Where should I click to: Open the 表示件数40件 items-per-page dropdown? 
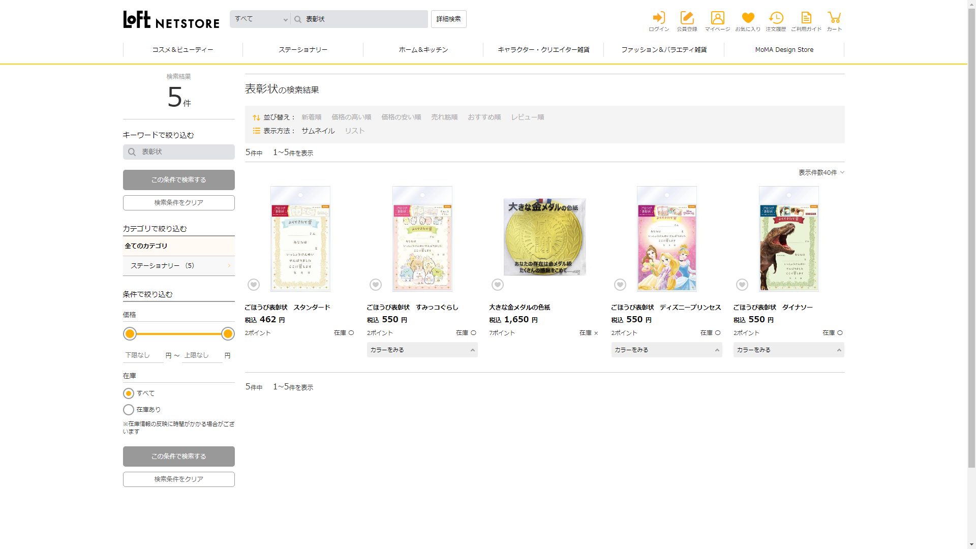pyautogui.click(x=821, y=173)
